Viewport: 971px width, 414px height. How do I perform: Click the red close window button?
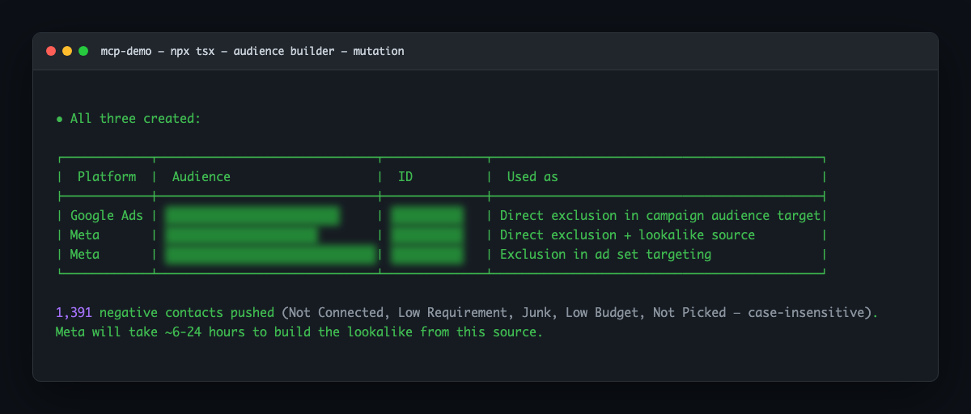(x=51, y=51)
